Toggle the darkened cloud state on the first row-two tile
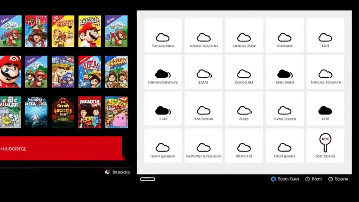The height and width of the screenshot is (202, 359). click(x=163, y=74)
